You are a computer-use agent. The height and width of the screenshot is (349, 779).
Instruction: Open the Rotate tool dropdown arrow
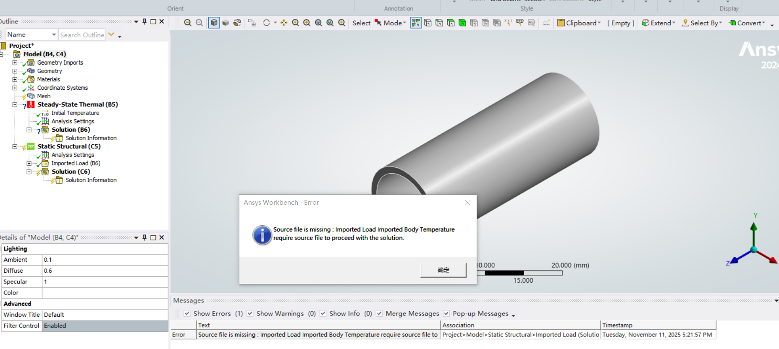pos(275,23)
